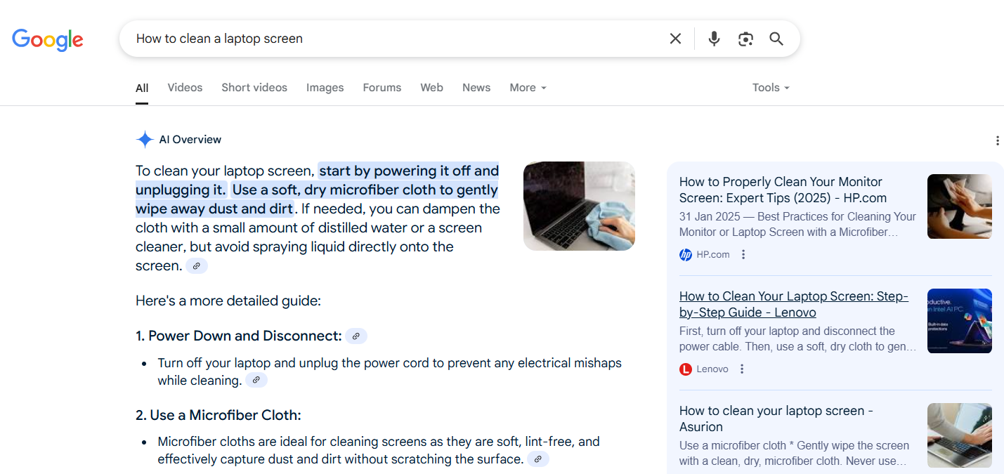Open the Lenovo step-by-step guide link
The height and width of the screenshot is (474, 1004).
pyautogui.click(x=793, y=304)
